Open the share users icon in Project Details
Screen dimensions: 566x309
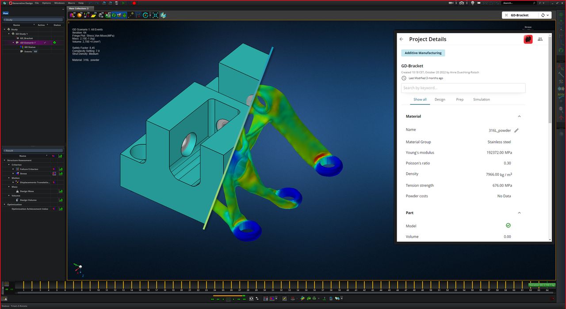click(x=540, y=39)
